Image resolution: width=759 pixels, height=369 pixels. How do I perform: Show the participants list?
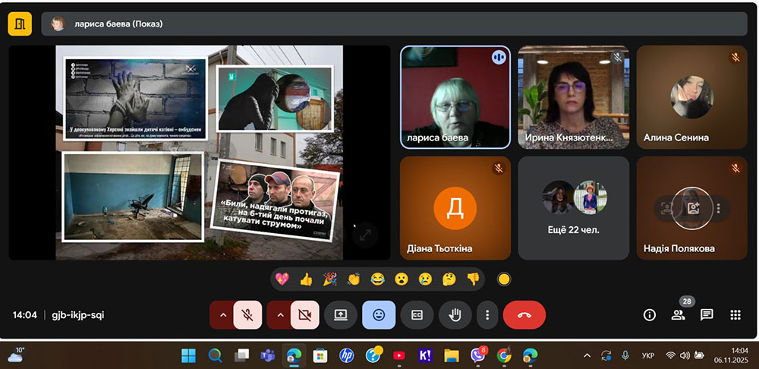click(x=678, y=314)
